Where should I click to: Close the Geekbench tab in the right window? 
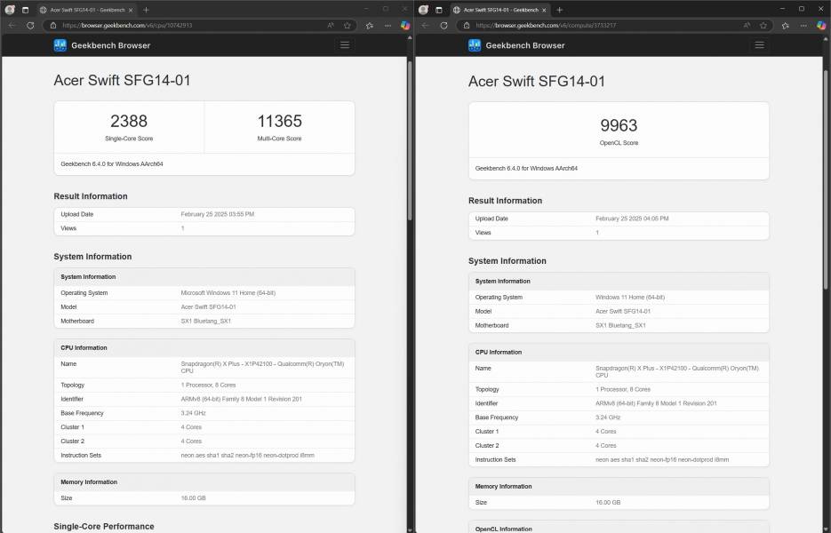pos(544,10)
